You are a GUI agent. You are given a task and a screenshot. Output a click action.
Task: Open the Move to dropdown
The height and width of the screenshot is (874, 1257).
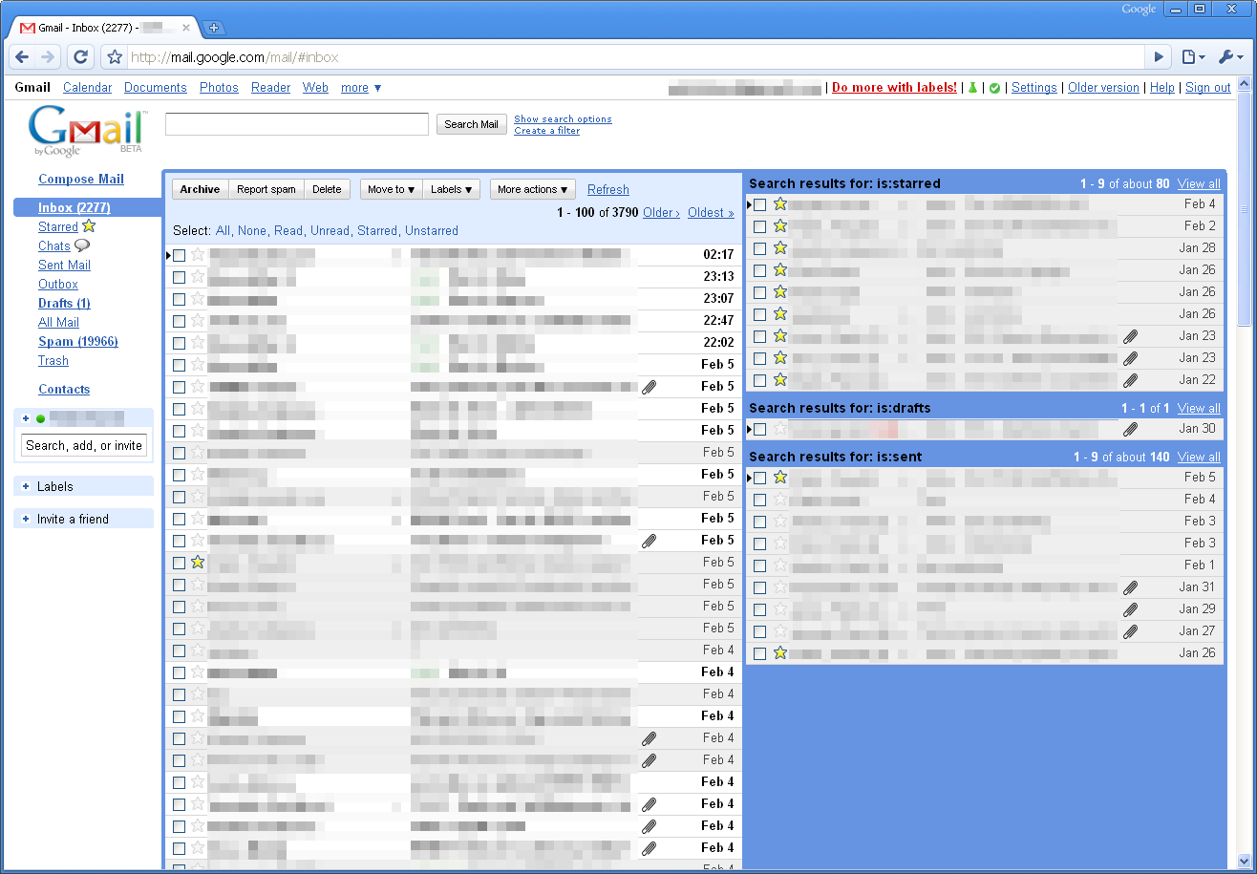coord(391,189)
